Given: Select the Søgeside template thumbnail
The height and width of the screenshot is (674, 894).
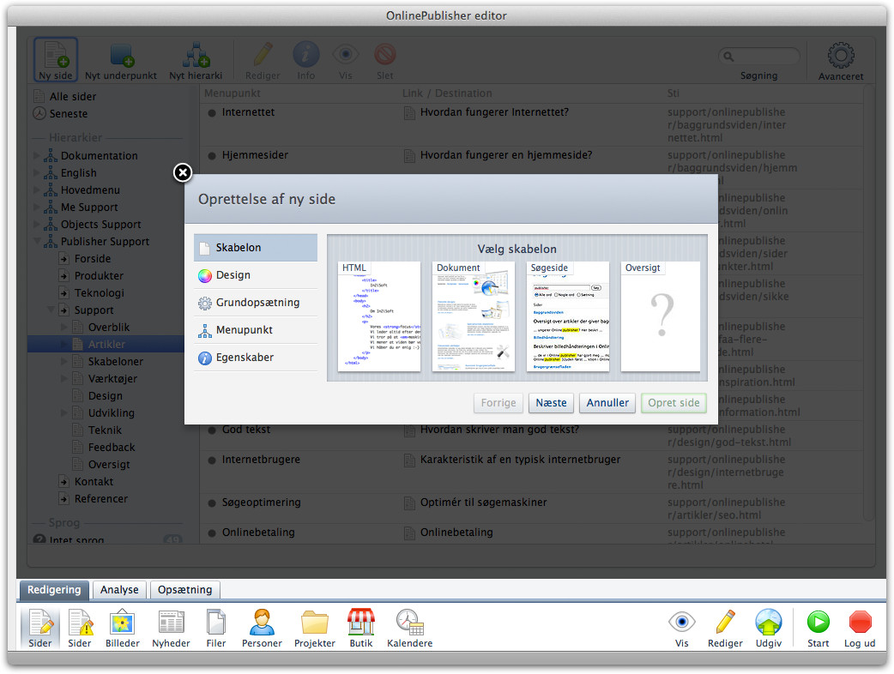Looking at the screenshot, I should point(567,316).
